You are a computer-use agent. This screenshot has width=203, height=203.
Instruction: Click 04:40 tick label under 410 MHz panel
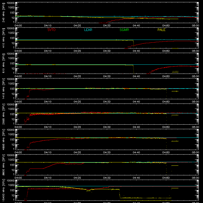pyautogui.click(x=136, y=51)
